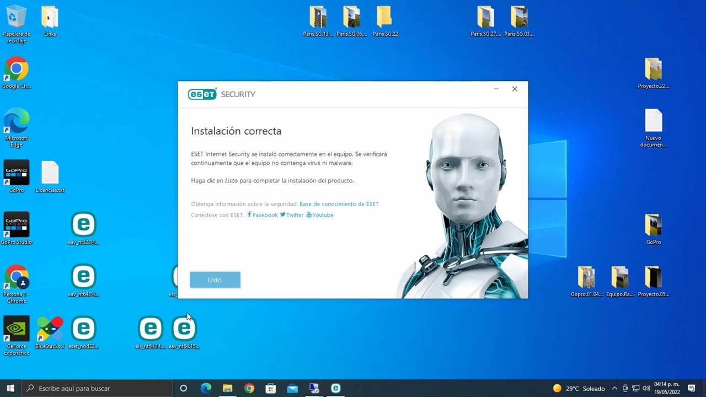Select the GoPro Studio desktop shortcut
This screenshot has width=706, height=397.
coord(17,228)
